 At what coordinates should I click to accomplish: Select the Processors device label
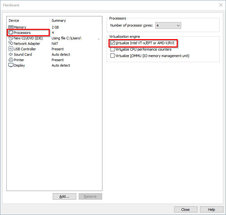22,33
